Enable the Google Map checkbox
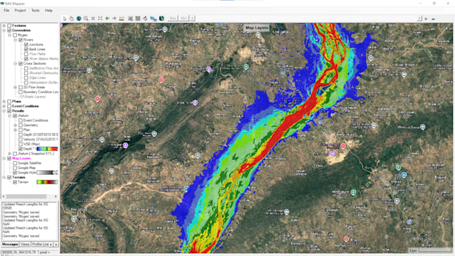 (x=15, y=168)
